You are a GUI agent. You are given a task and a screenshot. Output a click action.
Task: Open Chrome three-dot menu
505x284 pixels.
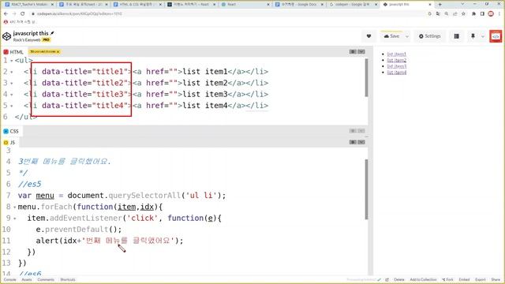click(x=499, y=14)
